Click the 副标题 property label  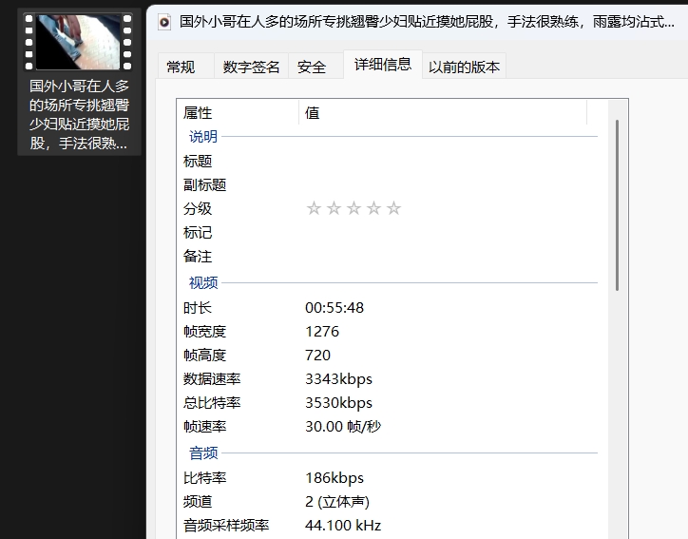coord(204,184)
